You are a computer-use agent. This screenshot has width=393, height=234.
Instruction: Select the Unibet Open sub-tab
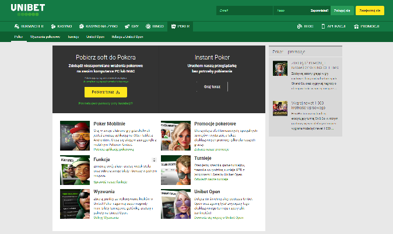95,37
